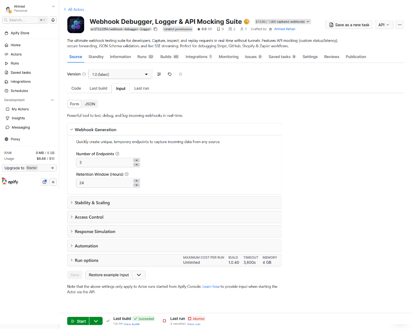Open the Ahmed Rehan profile link

(284, 29)
